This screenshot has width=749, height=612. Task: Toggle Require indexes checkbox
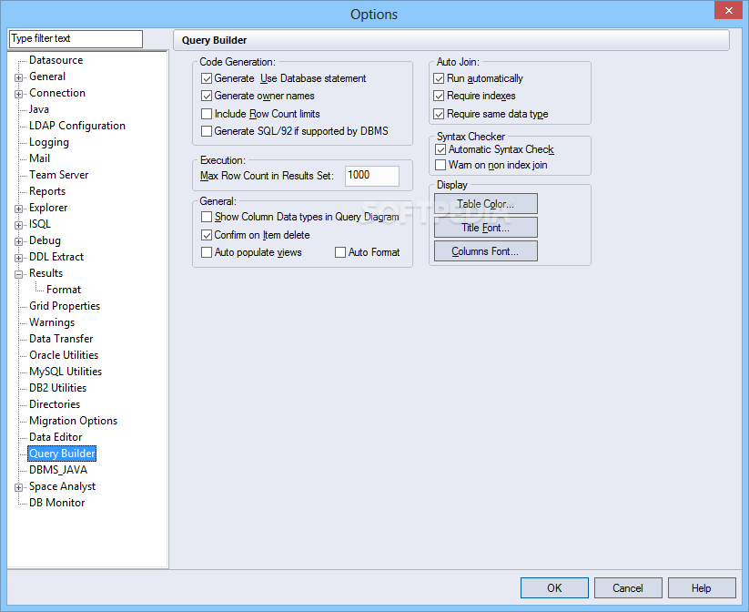click(439, 97)
